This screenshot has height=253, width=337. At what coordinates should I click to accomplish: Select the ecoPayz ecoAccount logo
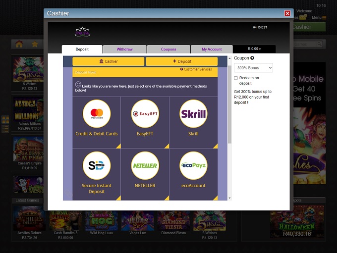193,165
